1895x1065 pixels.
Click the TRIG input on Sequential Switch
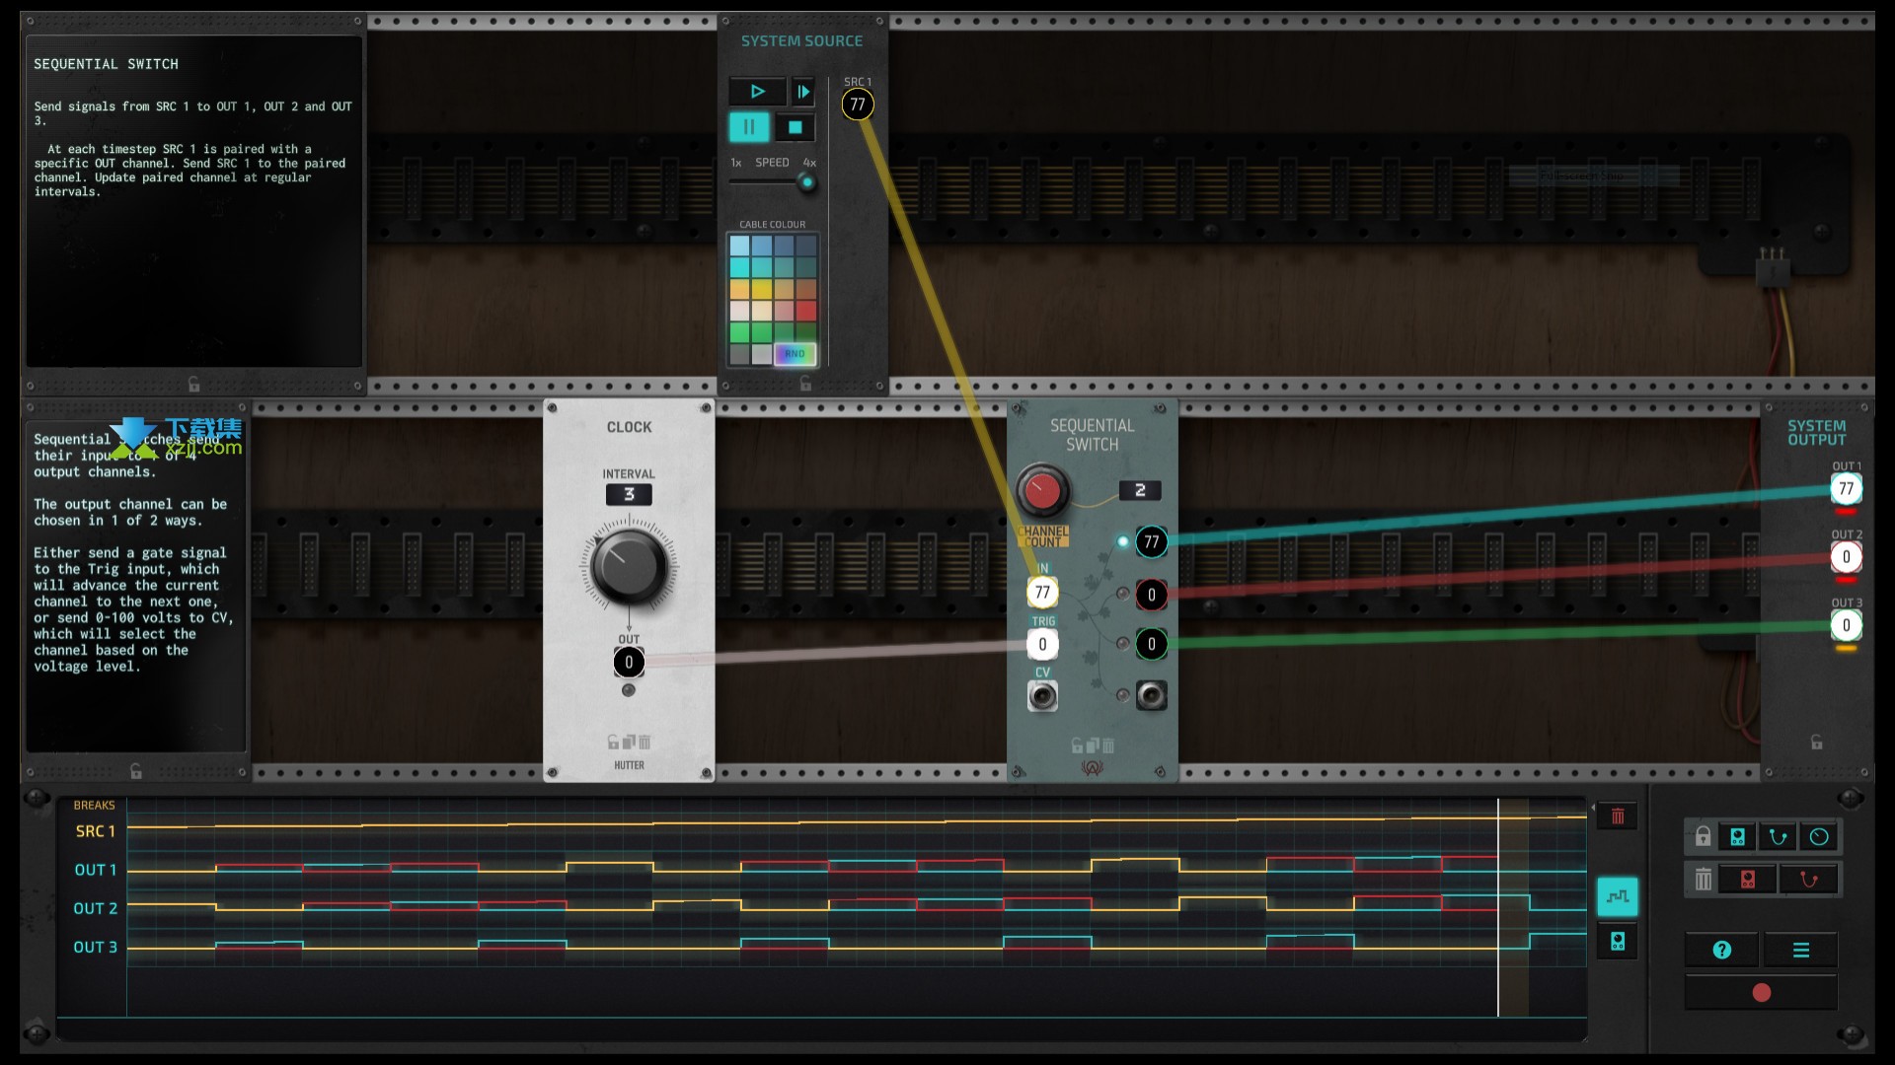coord(1041,644)
